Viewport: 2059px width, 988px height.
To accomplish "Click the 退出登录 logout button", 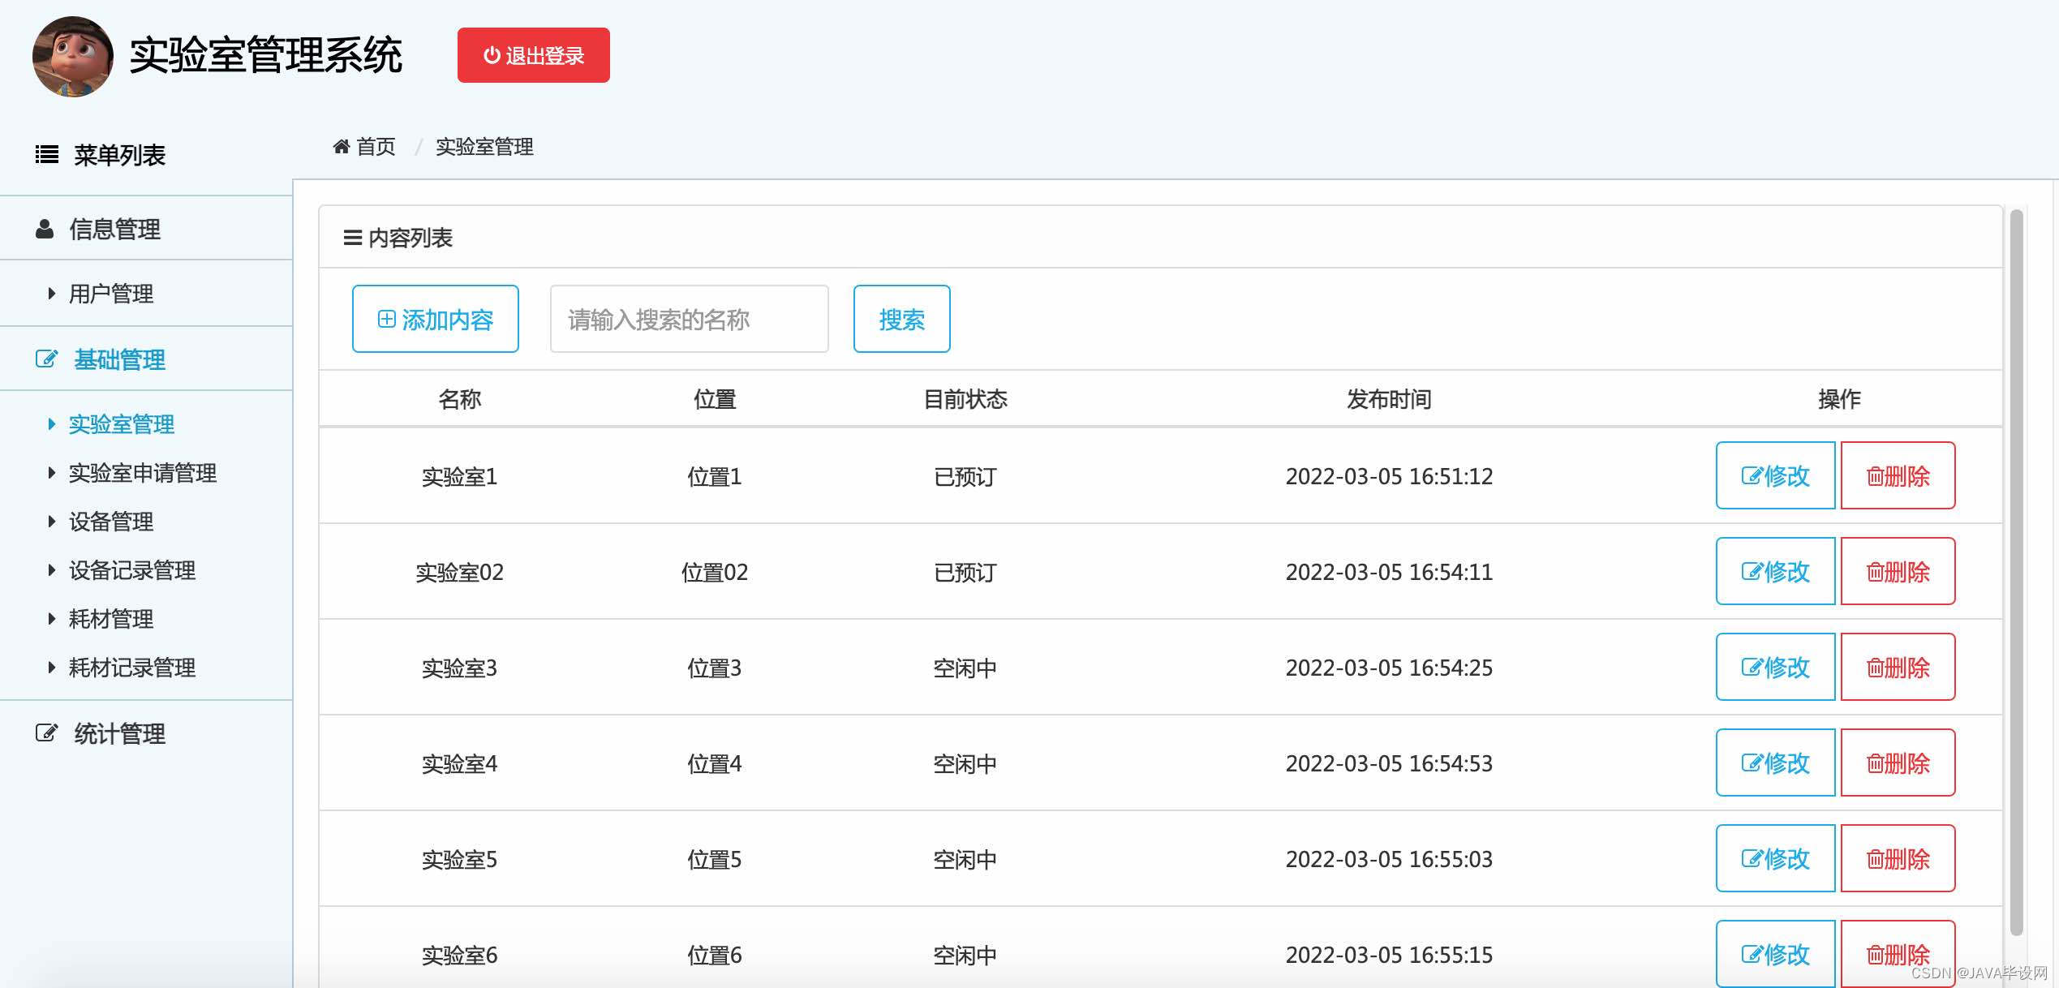I will pos(533,55).
